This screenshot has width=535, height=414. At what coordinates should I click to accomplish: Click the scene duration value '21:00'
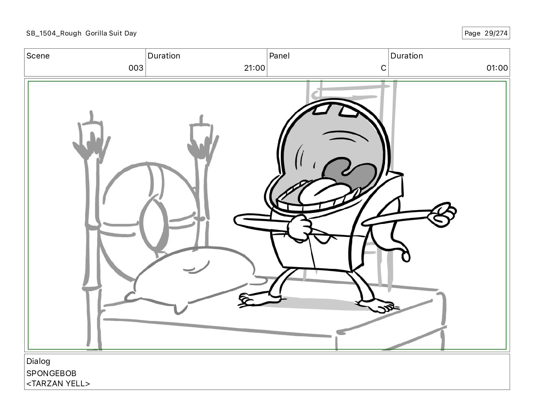pyautogui.click(x=254, y=68)
